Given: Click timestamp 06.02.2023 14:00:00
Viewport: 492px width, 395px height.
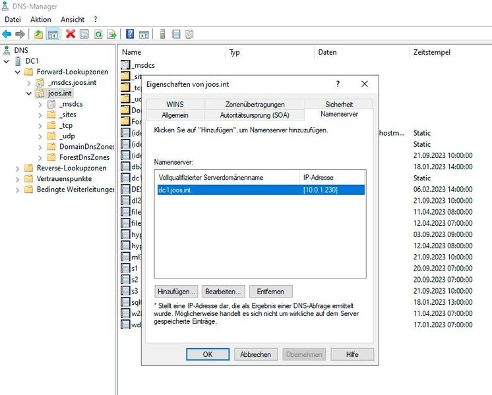Looking at the screenshot, I should 443,189.
